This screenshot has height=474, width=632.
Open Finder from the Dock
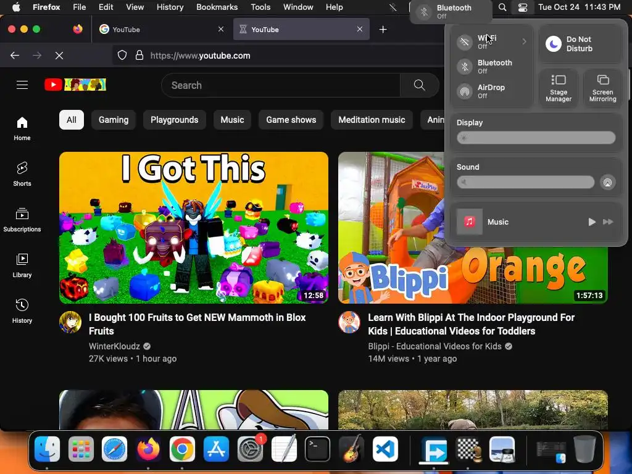coord(47,449)
